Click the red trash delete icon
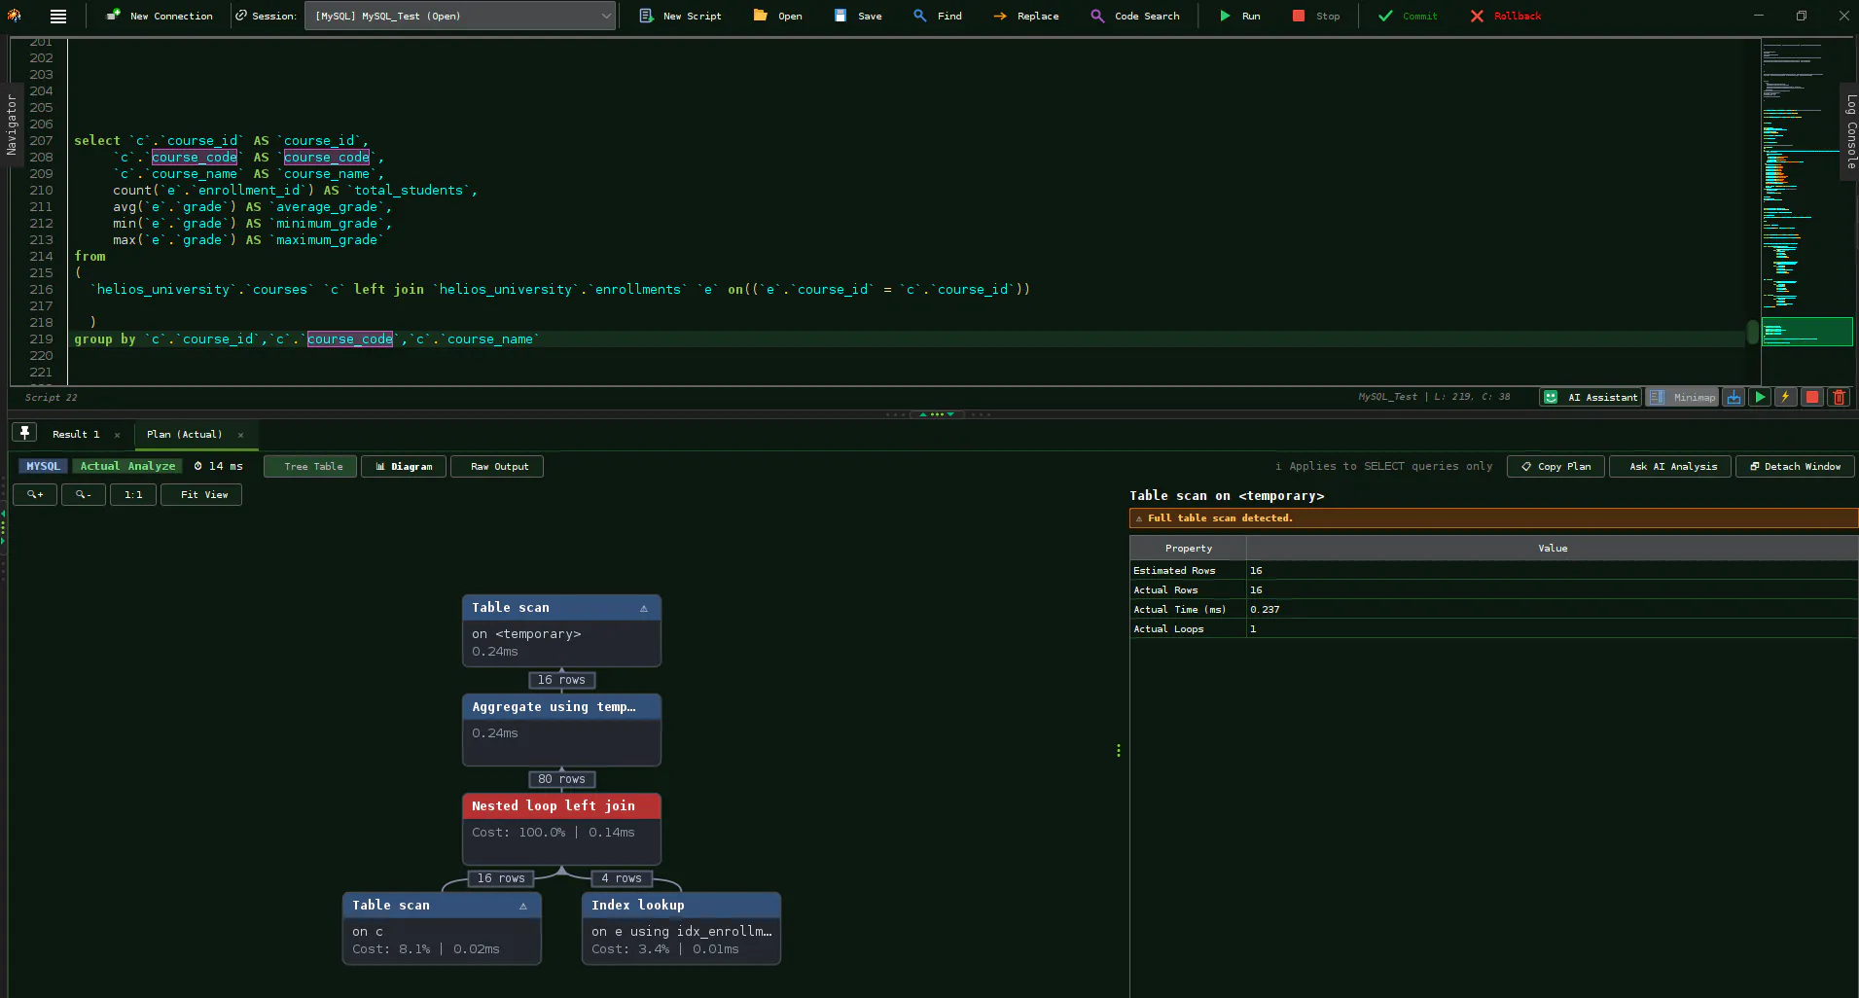 pyautogui.click(x=1839, y=397)
